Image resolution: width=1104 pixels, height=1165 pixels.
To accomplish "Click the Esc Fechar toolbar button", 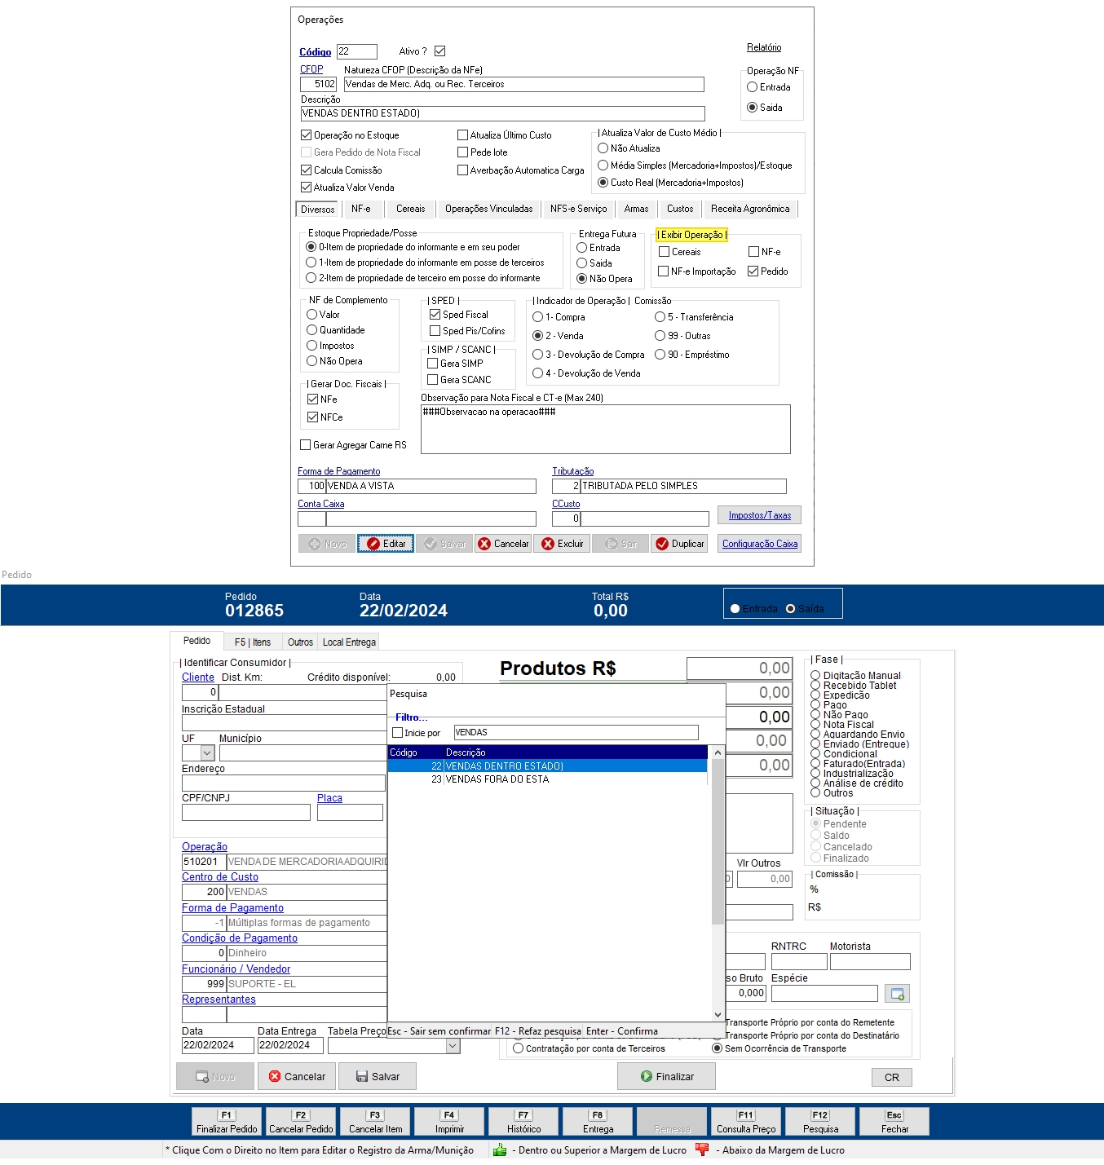I will click(x=894, y=1121).
